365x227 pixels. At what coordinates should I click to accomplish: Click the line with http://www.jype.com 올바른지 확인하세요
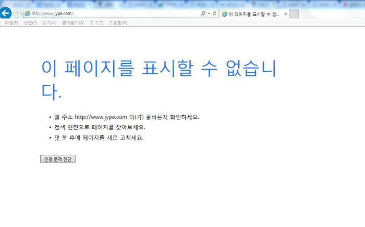(x=127, y=117)
